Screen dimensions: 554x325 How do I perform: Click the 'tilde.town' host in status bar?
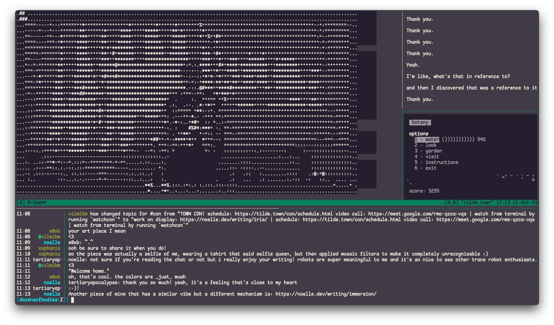[x=477, y=202]
